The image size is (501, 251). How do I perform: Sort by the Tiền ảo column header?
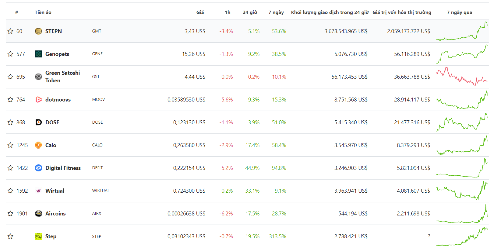coord(43,12)
